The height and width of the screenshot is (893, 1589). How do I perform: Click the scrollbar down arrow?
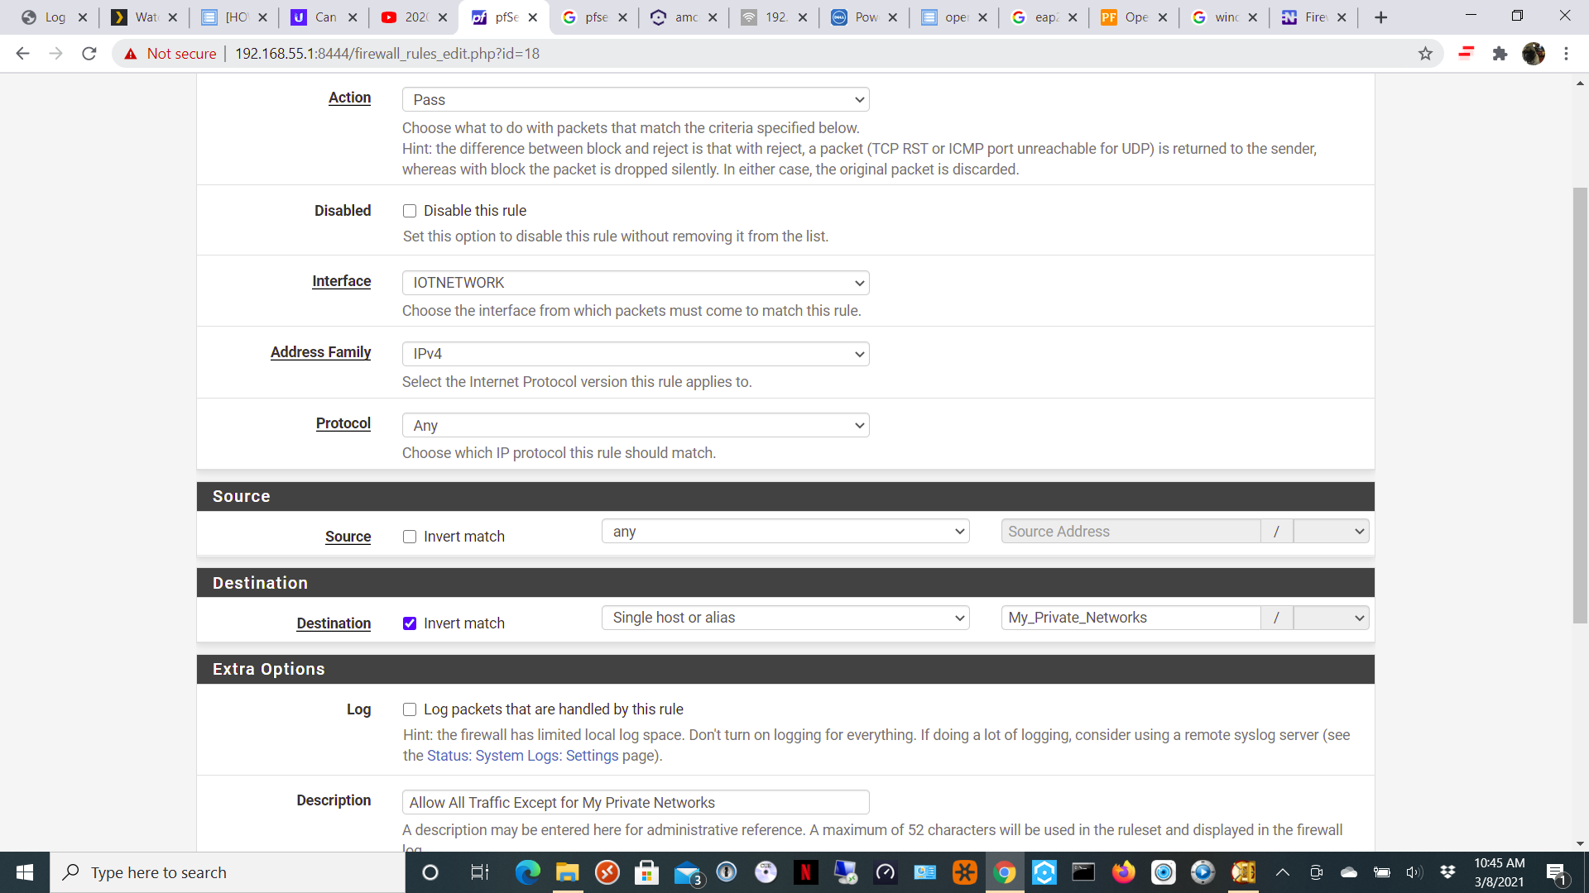pos(1580,844)
